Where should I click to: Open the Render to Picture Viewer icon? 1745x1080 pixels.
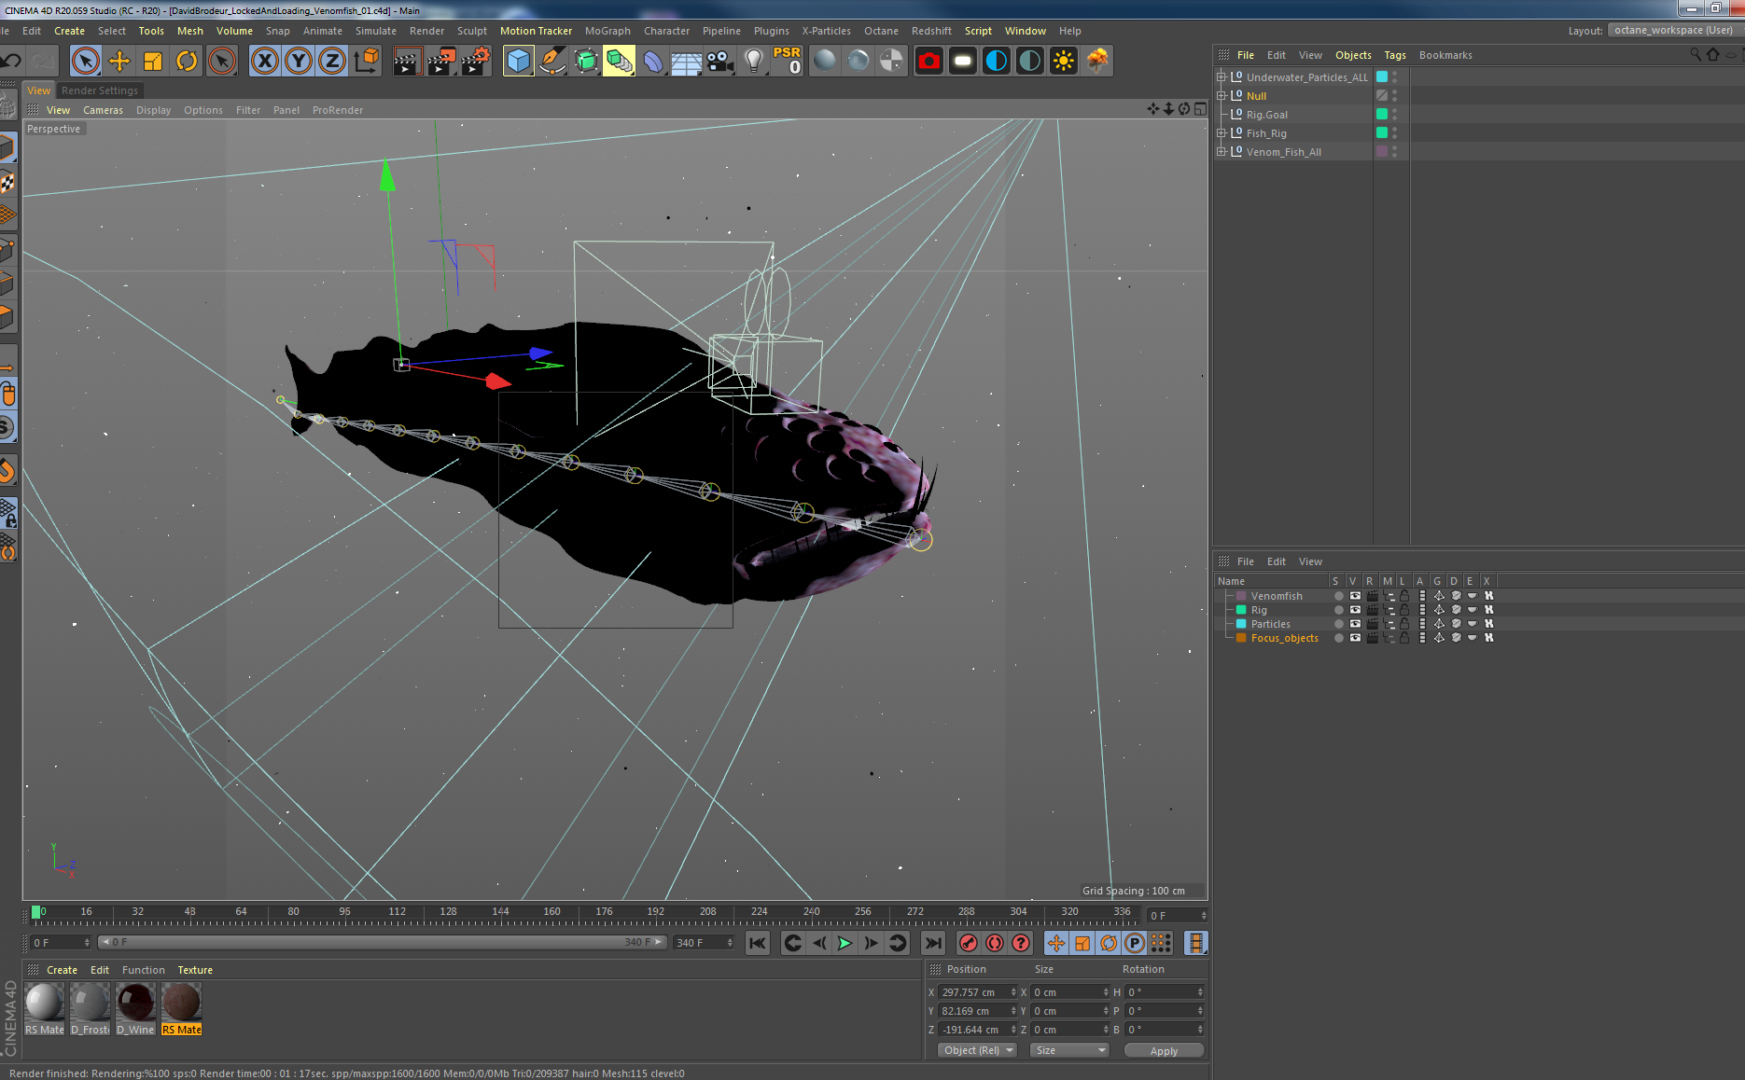(x=441, y=61)
